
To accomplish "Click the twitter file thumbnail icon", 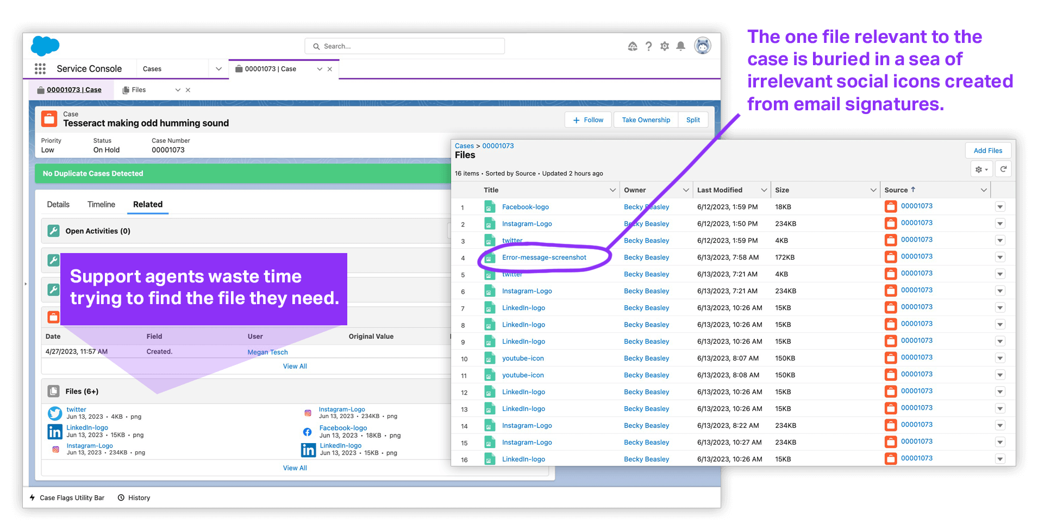I will click(55, 413).
